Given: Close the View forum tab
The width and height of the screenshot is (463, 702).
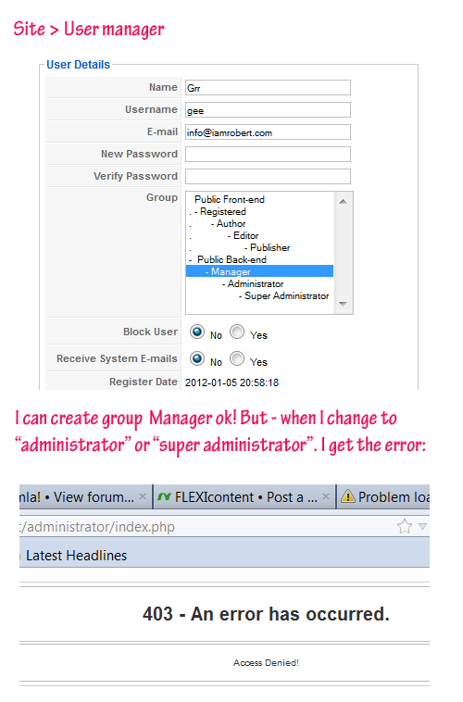Looking at the screenshot, I should pos(143,496).
